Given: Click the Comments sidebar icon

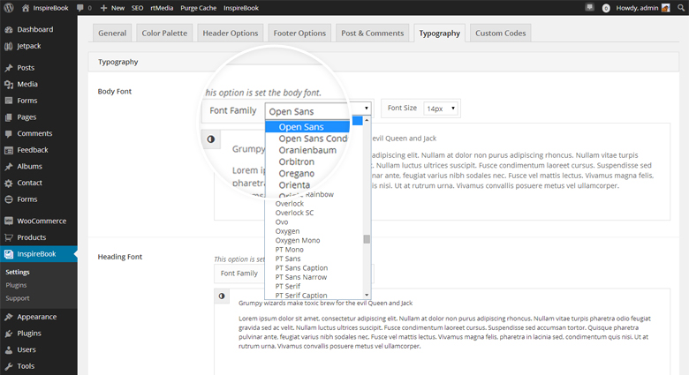Looking at the screenshot, I should [x=8, y=133].
